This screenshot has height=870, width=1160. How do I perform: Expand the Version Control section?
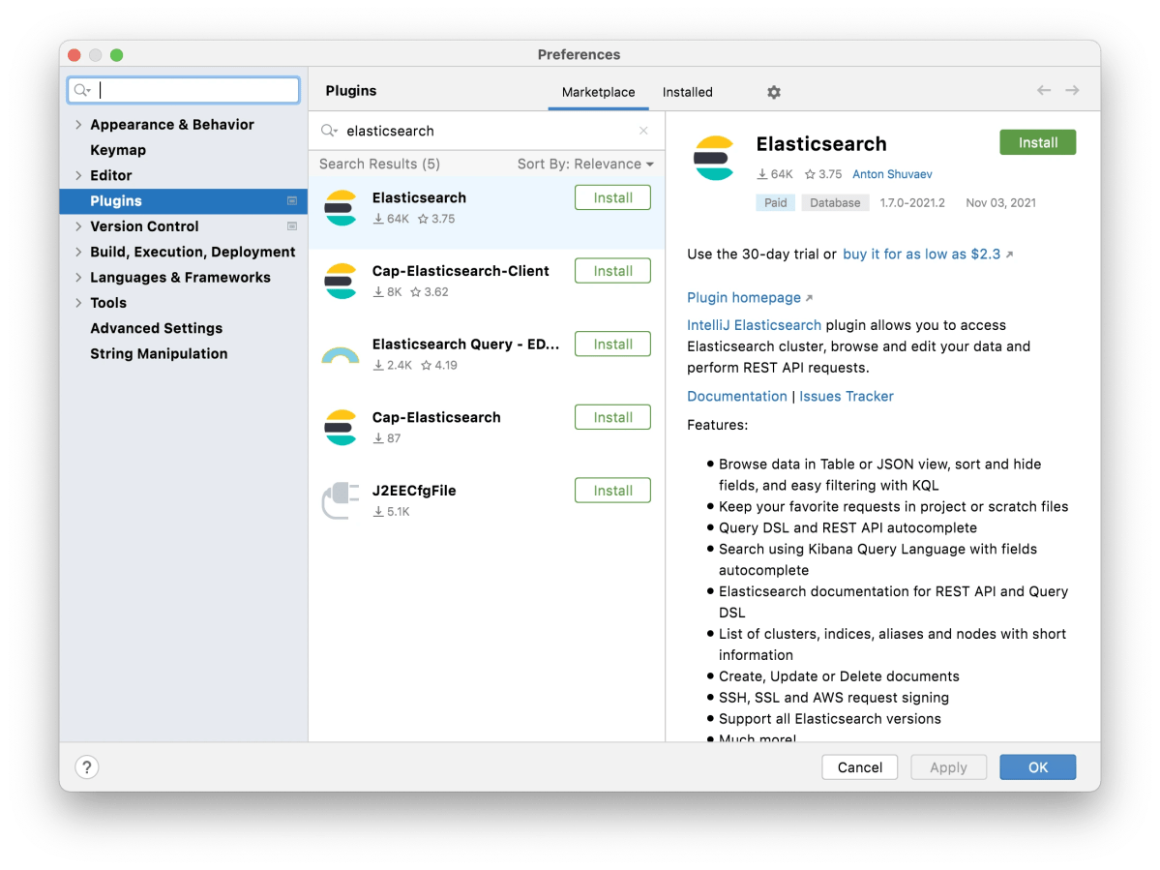click(x=78, y=226)
